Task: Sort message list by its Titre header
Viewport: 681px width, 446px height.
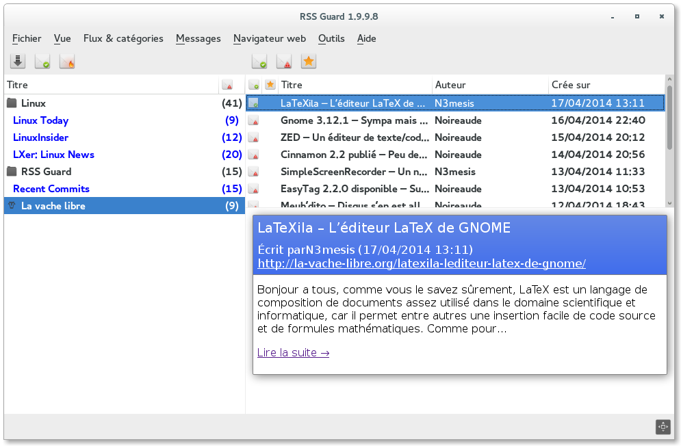Action: [x=355, y=85]
